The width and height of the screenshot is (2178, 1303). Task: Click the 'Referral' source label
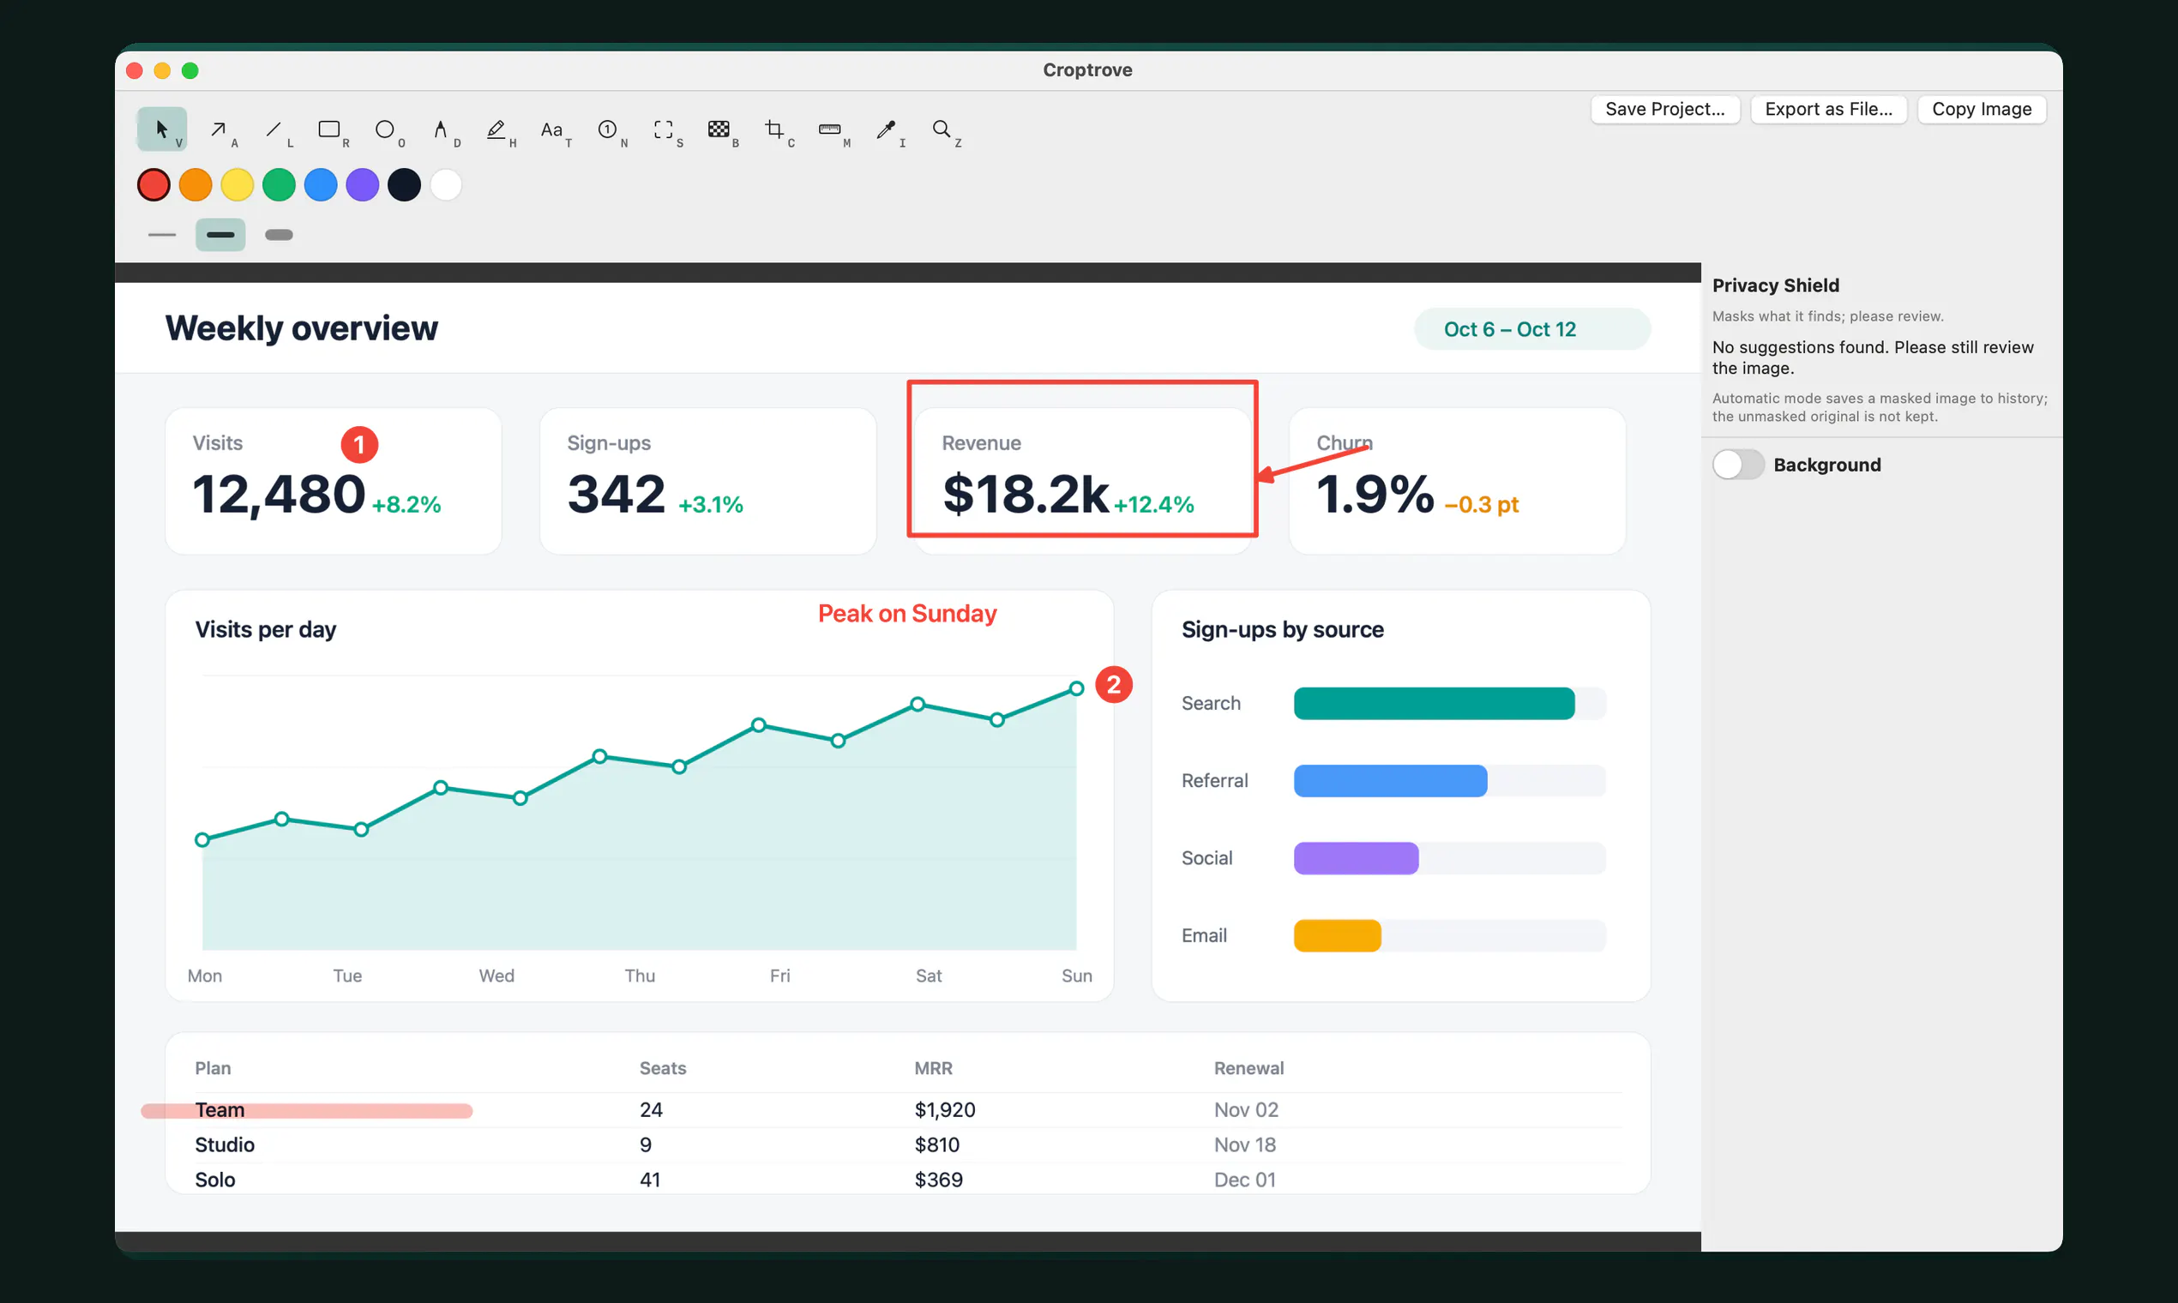tap(1214, 781)
